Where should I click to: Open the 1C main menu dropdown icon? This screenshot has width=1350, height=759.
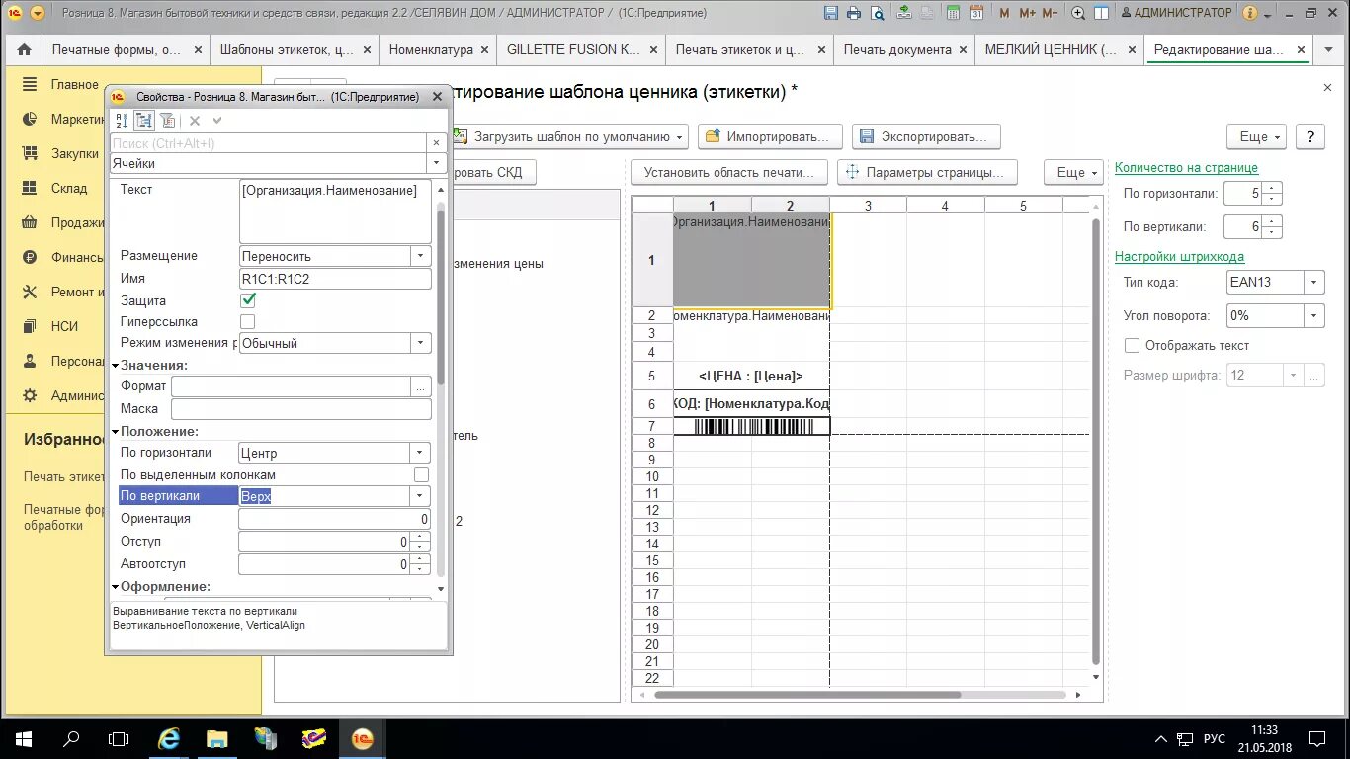pyautogui.click(x=38, y=14)
